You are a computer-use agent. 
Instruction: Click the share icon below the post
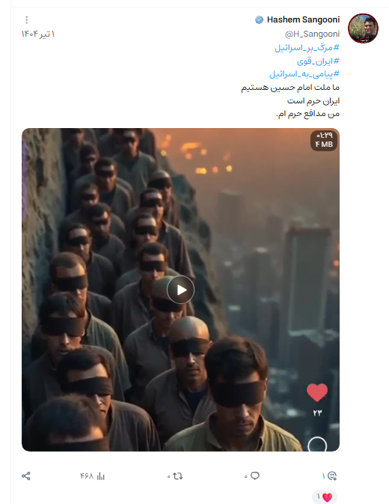click(x=26, y=476)
